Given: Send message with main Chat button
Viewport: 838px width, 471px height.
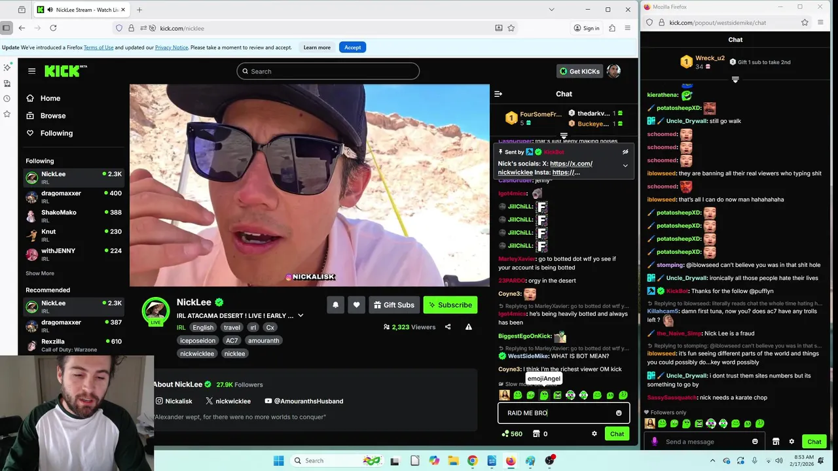Looking at the screenshot, I should click(617, 434).
